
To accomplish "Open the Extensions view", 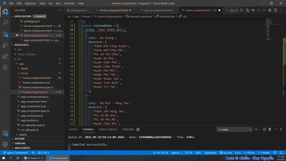I will click(x=5, y=56).
